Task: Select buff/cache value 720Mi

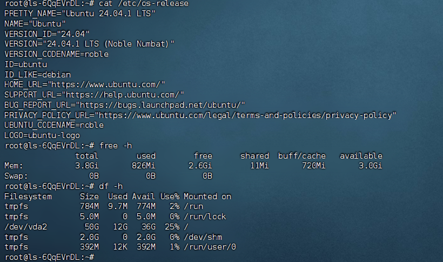Action: tap(313, 166)
